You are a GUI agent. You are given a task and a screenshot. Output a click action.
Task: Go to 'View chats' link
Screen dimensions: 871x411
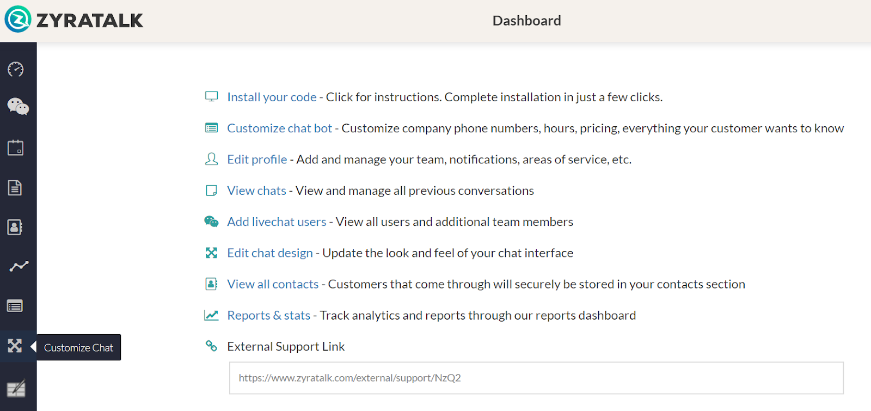pyautogui.click(x=256, y=191)
